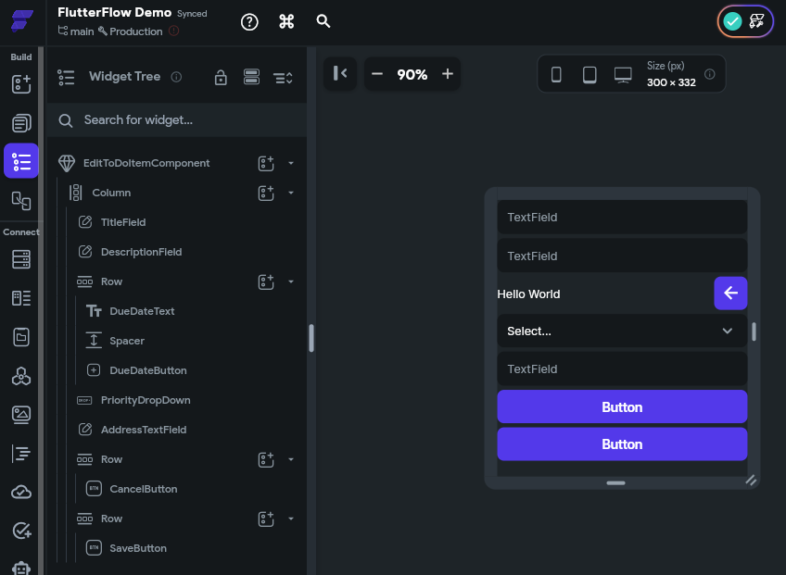Add a child widget to EditToDoItemComponent

pos(266,163)
